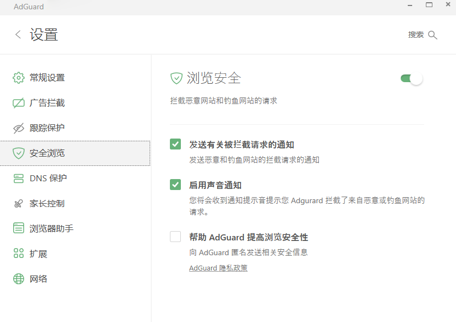This screenshot has height=322, width=456.
Task: Click the shield icon beside the 浏览安全 heading
Action: pyautogui.click(x=175, y=78)
